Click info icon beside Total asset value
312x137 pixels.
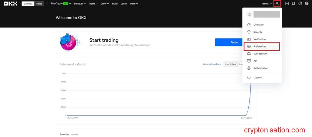pos(85,64)
